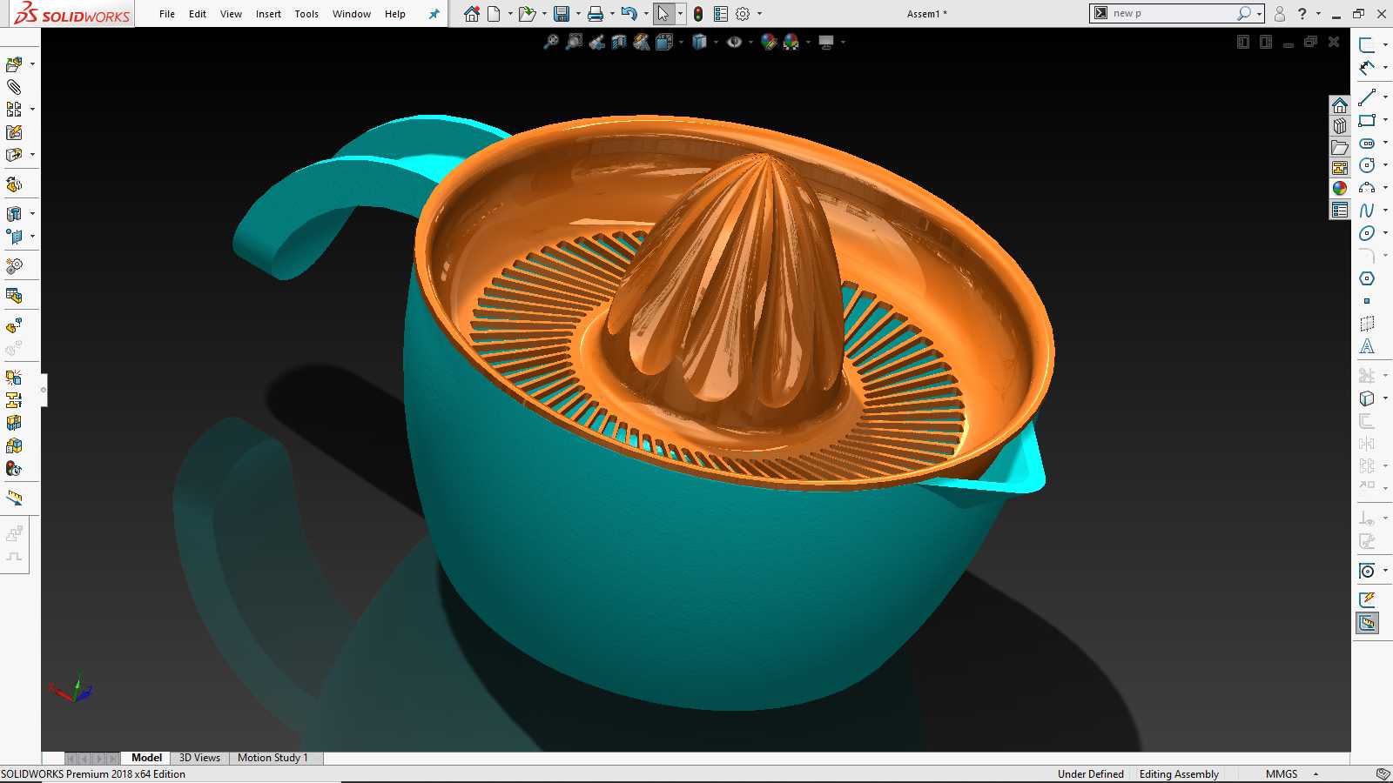Open Smart Fasteners icon

click(14, 132)
